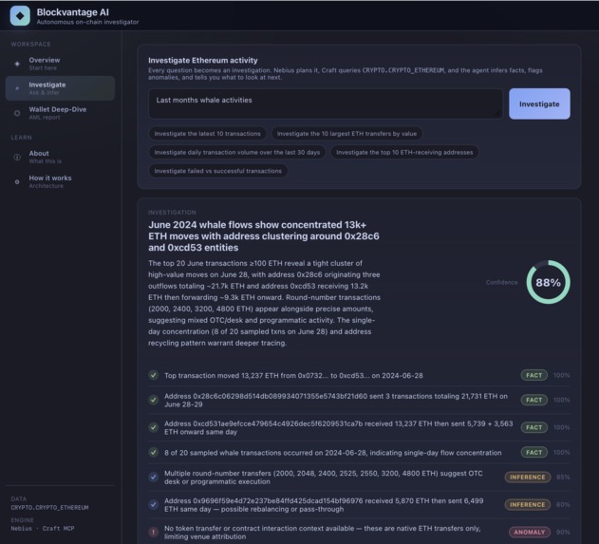Choose 'Investigate the latest 10 transactions' suggestion
Screen dimensions: 599x544
[x=208, y=134]
